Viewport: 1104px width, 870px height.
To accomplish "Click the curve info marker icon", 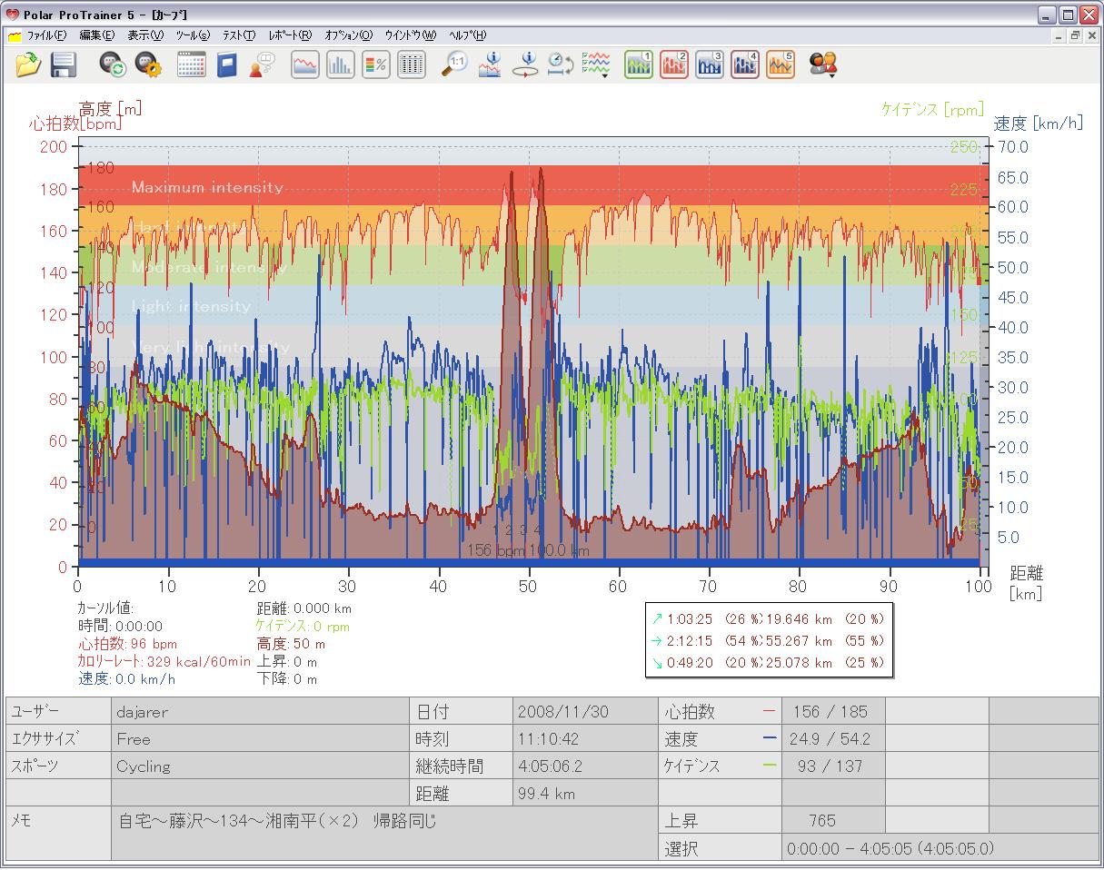I will 490,64.
